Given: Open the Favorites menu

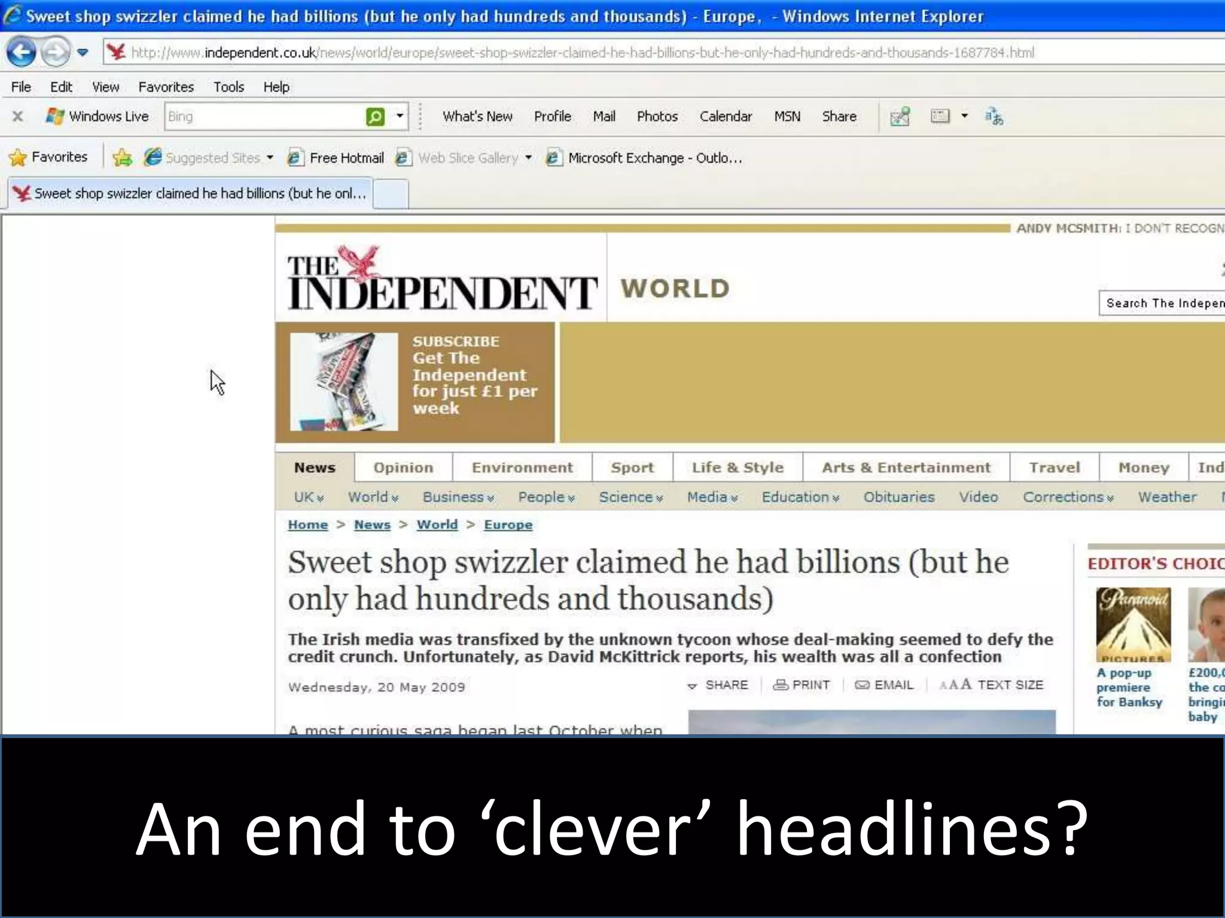Looking at the screenshot, I should (x=166, y=87).
